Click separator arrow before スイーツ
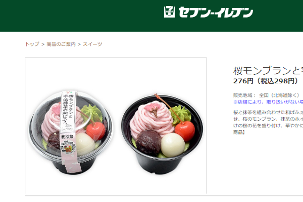303x202 pixels. tap(79, 44)
